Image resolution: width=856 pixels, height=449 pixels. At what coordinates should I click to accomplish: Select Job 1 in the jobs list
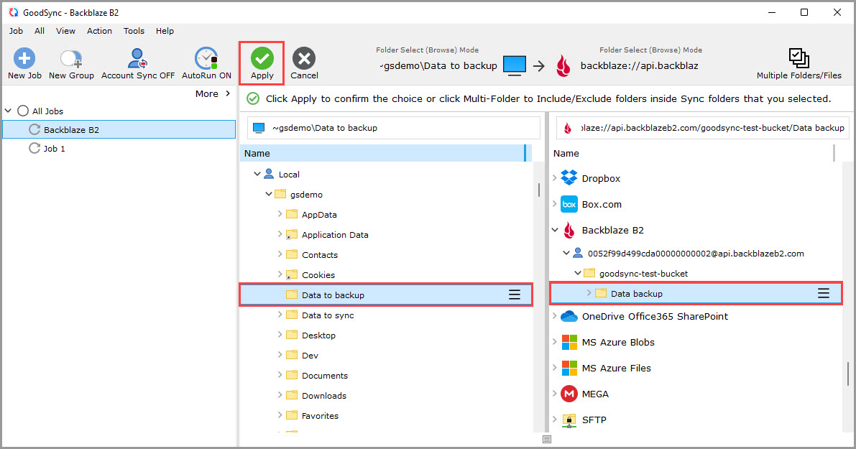point(55,149)
